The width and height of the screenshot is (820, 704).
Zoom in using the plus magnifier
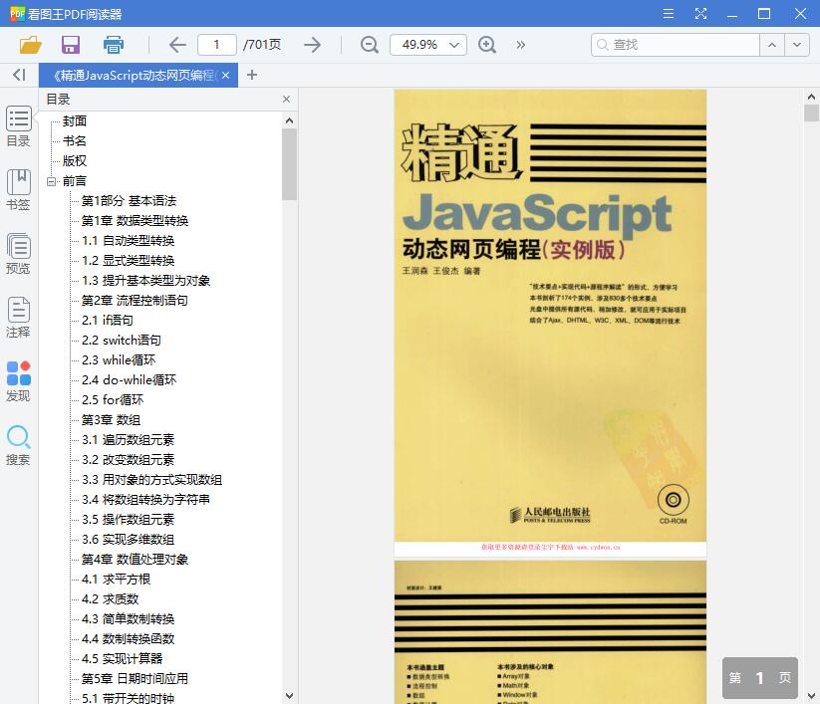[487, 45]
